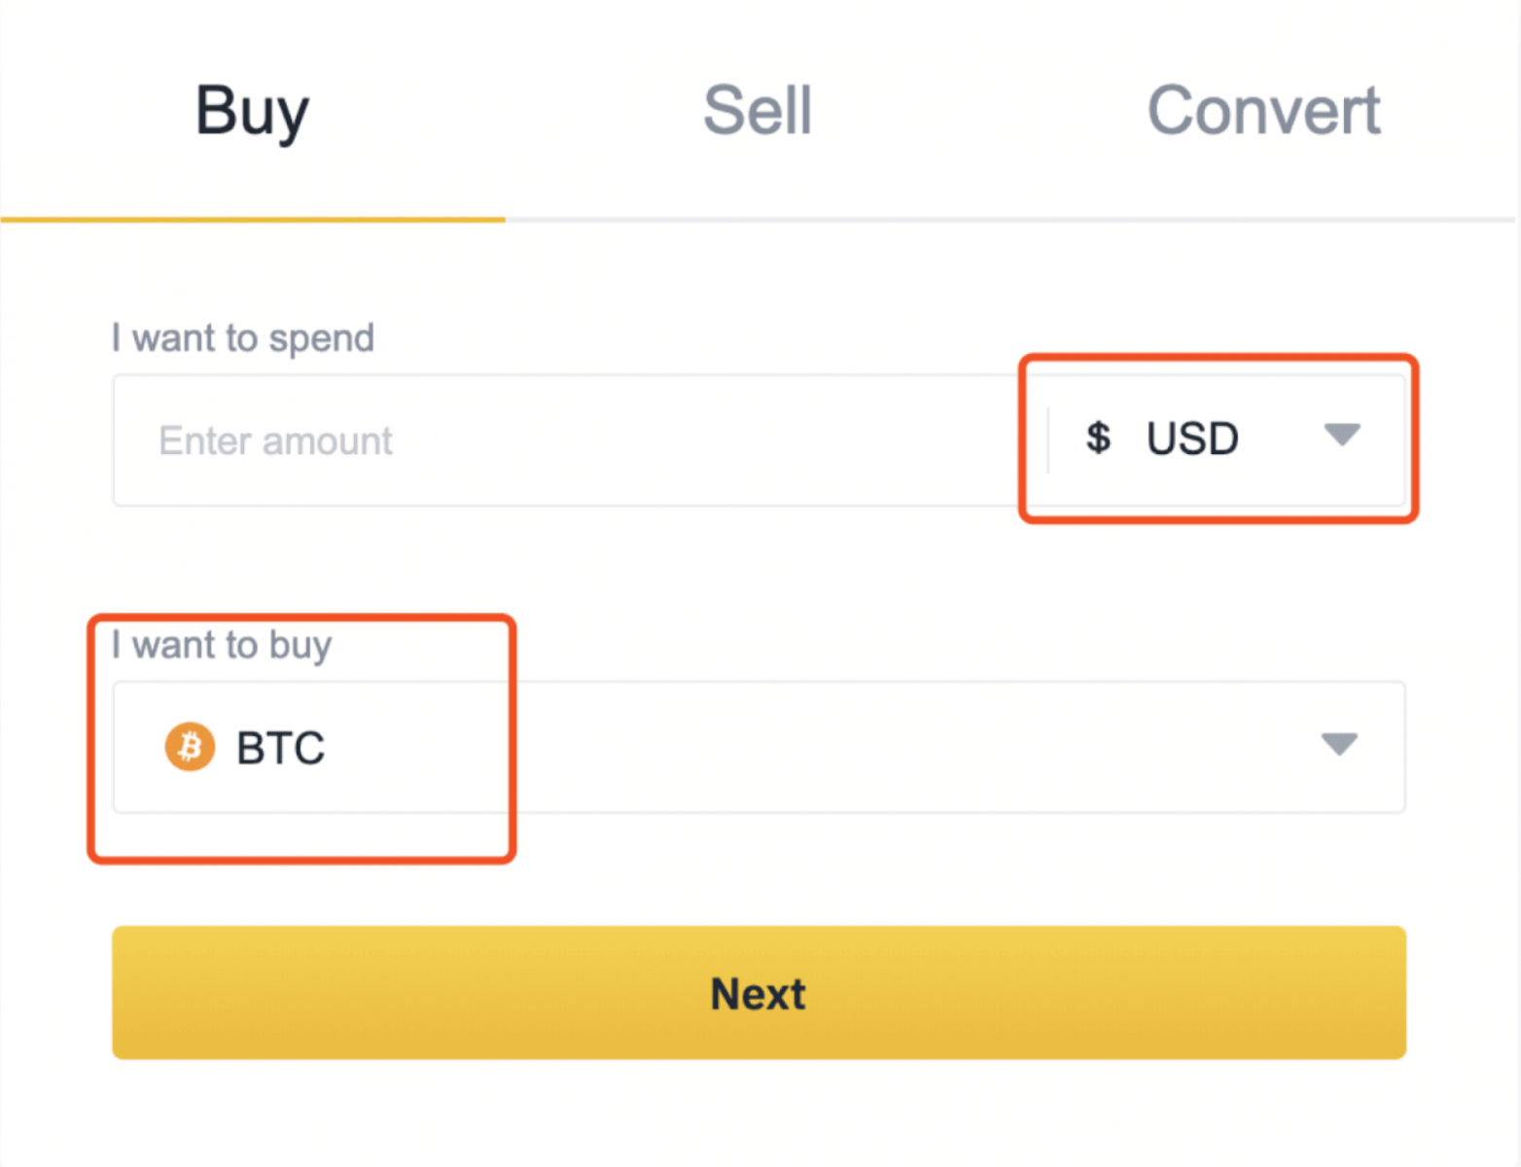
Task: Click the divider left of the dollar sign
Action: point(1048,440)
